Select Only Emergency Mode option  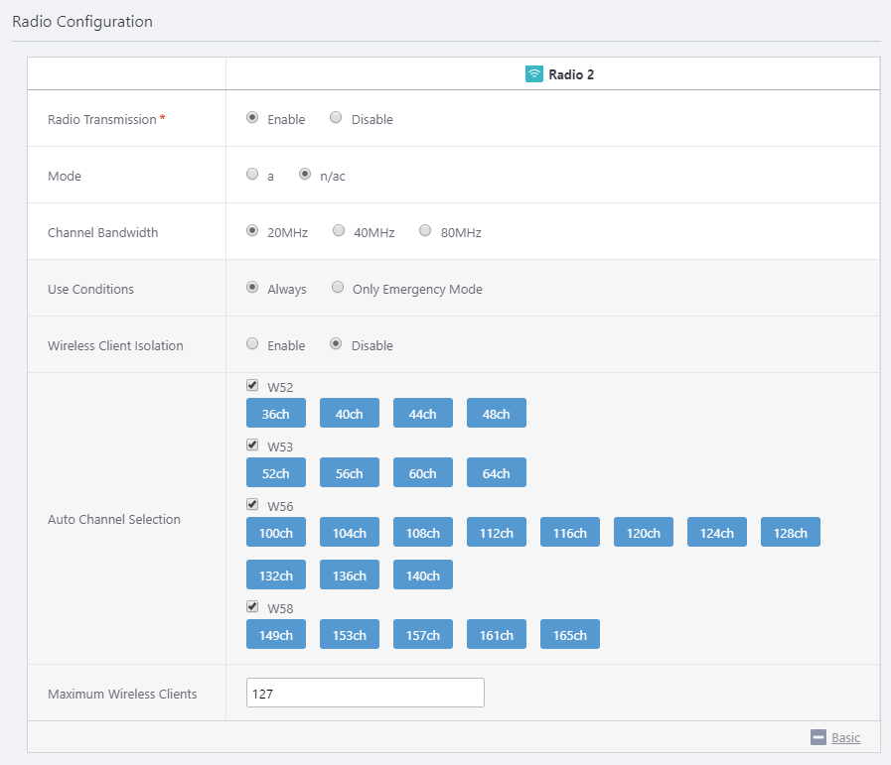(x=338, y=287)
